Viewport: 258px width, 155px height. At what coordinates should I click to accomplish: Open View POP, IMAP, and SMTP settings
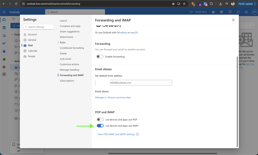tap(116, 134)
